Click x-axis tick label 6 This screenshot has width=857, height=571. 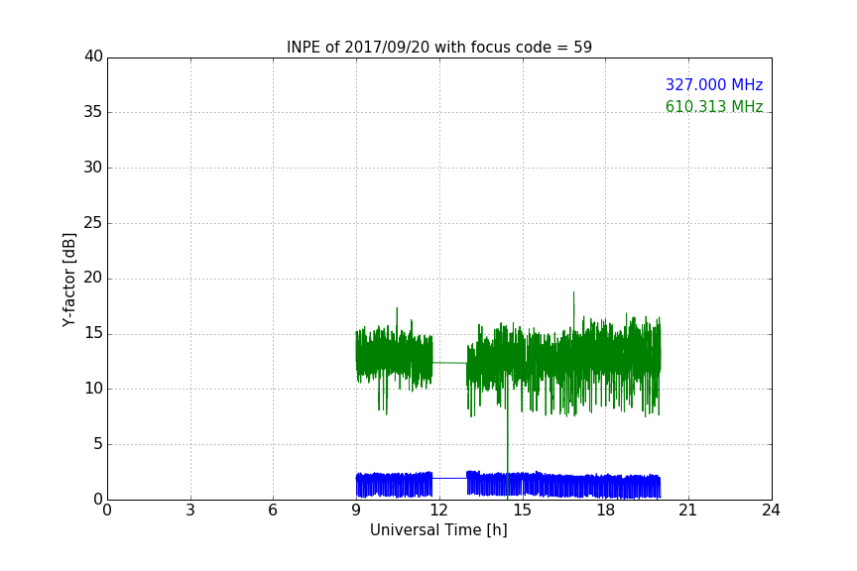(x=273, y=511)
